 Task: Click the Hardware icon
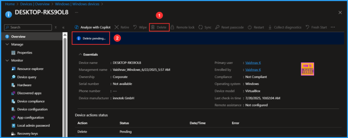(x=13, y=85)
